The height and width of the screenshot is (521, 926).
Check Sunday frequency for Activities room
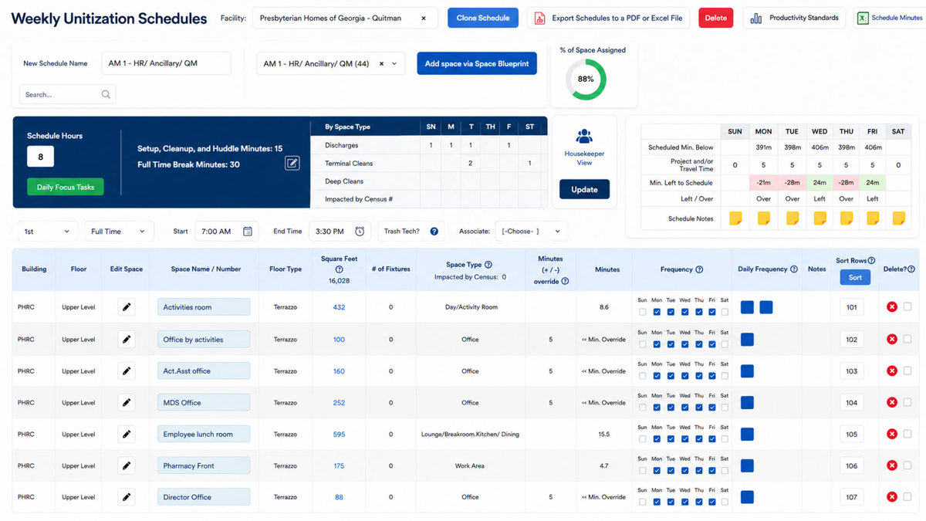[643, 312]
